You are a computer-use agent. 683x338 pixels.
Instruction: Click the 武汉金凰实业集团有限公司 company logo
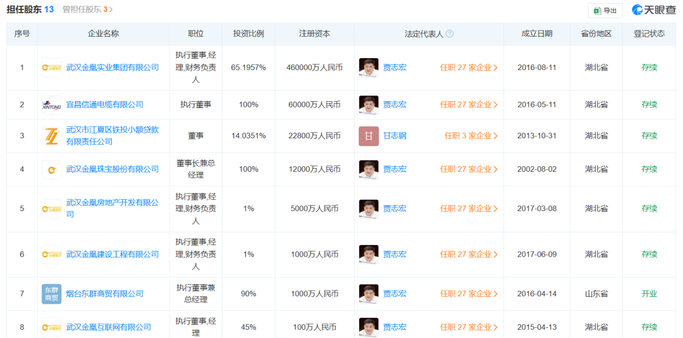click(51, 68)
